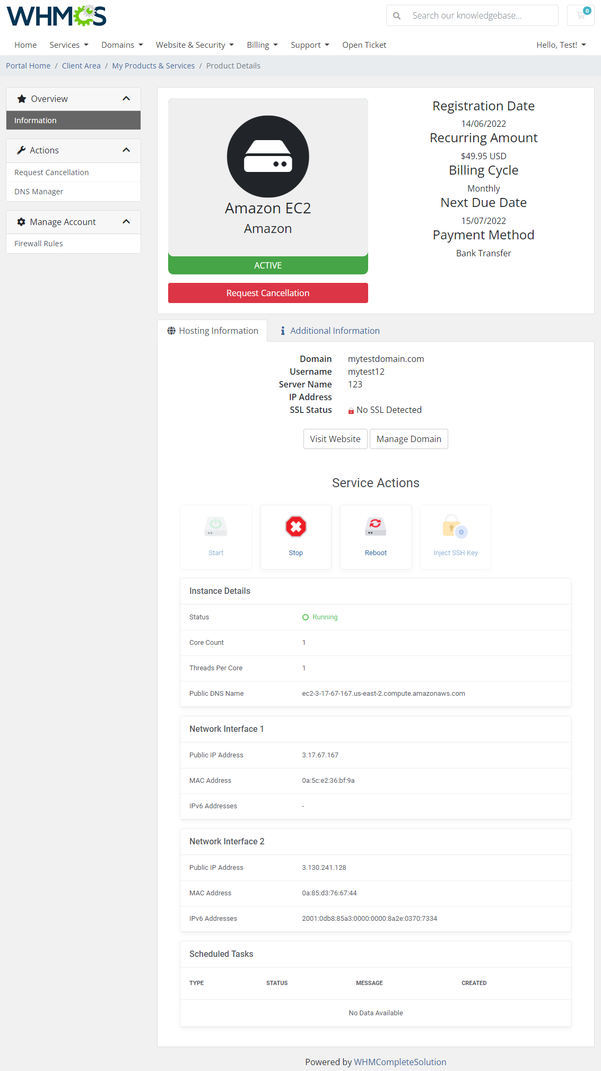
Task: Click the mytestdomain.com domain value
Action: pyautogui.click(x=386, y=359)
